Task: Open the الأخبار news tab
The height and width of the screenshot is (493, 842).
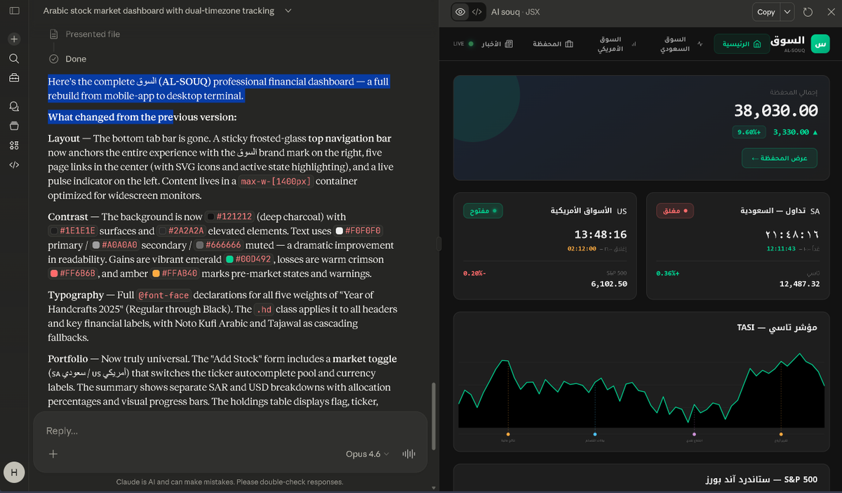Action: pyautogui.click(x=496, y=44)
